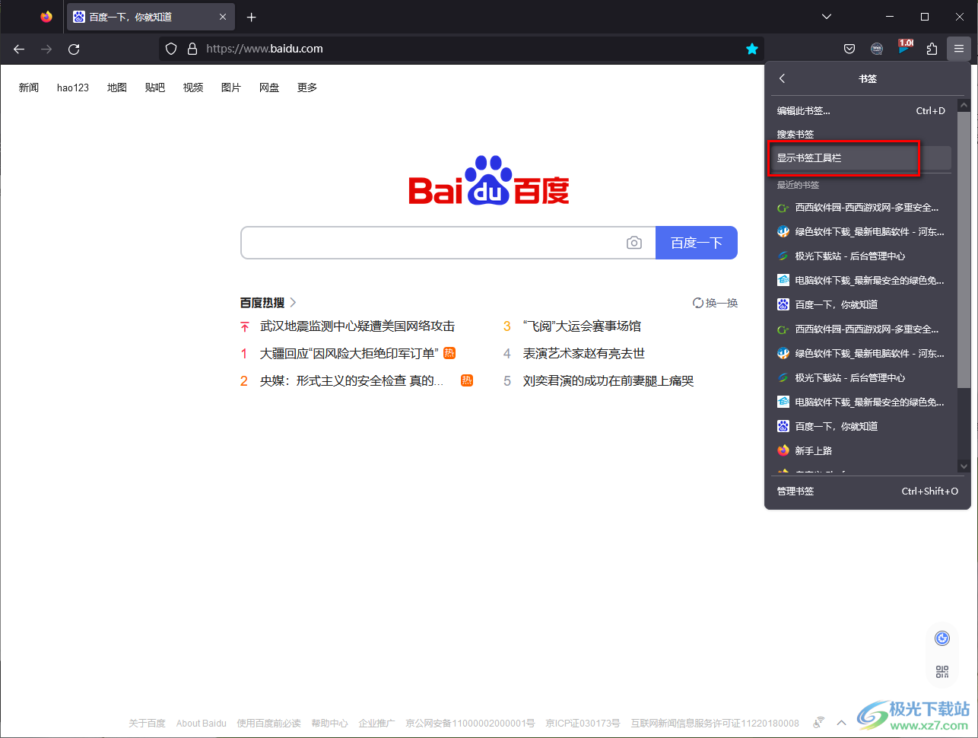The height and width of the screenshot is (738, 978).
Task: Open 贴吧 link
Action: point(155,87)
